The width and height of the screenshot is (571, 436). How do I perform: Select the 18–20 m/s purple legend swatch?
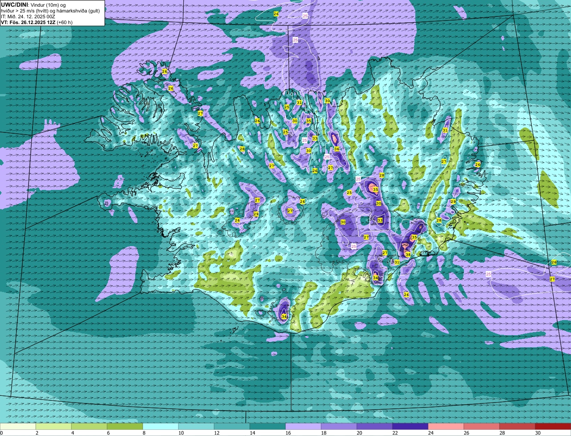pos(339,427)
